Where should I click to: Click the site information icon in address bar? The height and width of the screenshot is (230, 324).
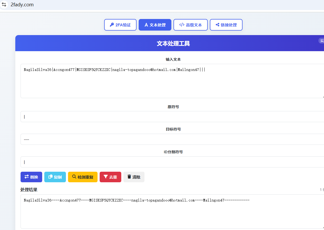click(4, 4)
